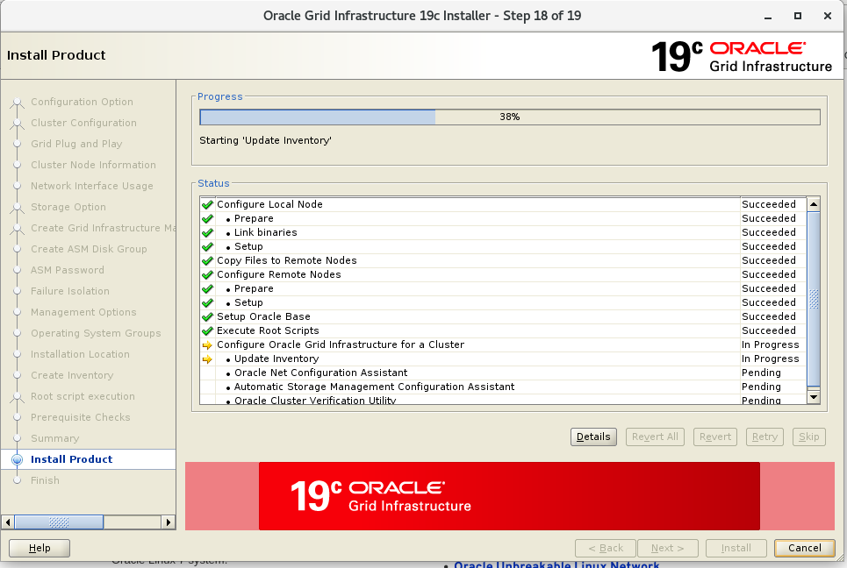Click the Revert button

point(715,437)
